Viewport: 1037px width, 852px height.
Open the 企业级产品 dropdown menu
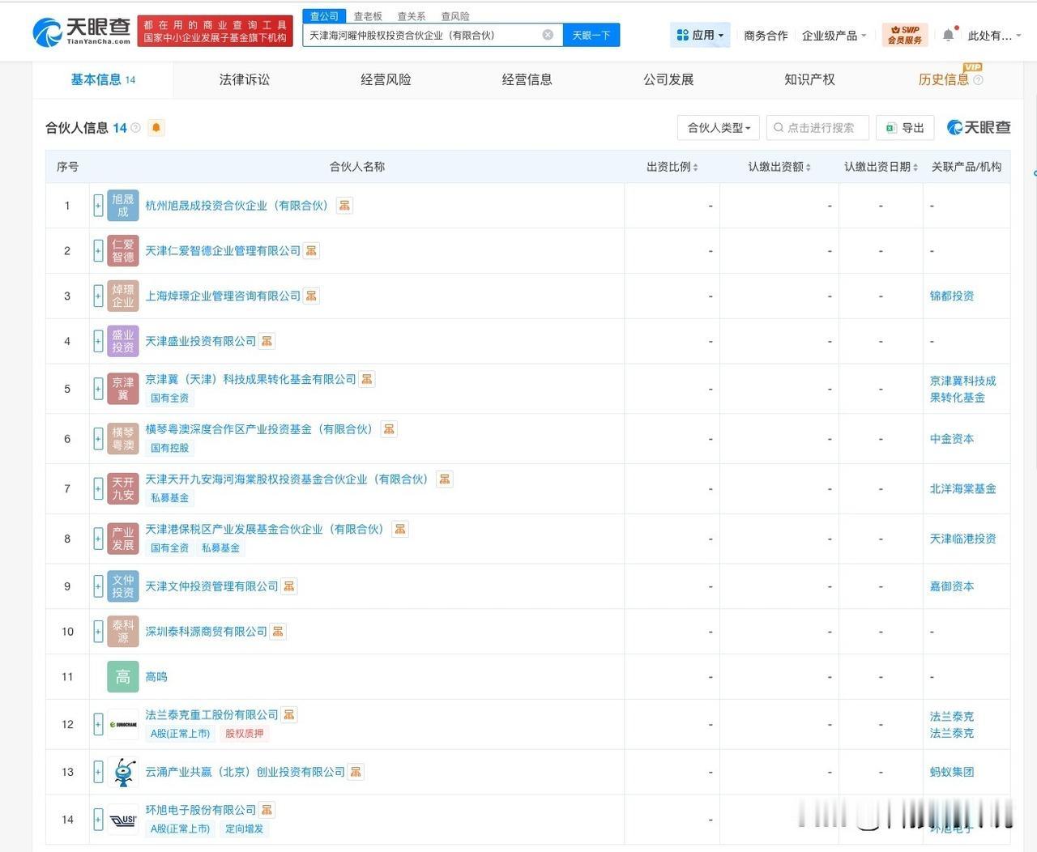834,36
